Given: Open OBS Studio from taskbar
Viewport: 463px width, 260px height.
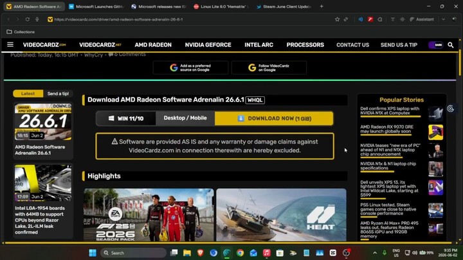Looking at the screenshot, I should pos(346,253).
